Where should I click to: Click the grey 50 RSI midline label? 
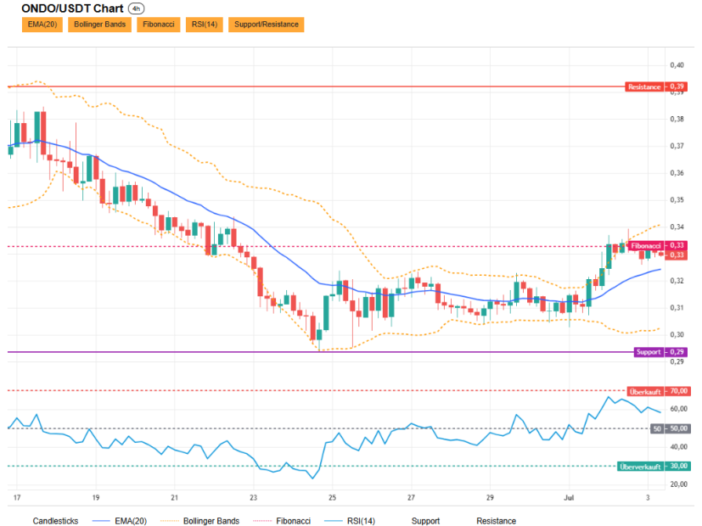[671, 428]
